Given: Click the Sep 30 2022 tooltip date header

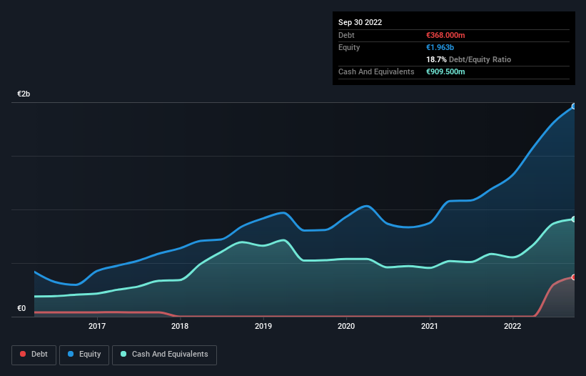Looking at the screenshot, I should (360, 22).
